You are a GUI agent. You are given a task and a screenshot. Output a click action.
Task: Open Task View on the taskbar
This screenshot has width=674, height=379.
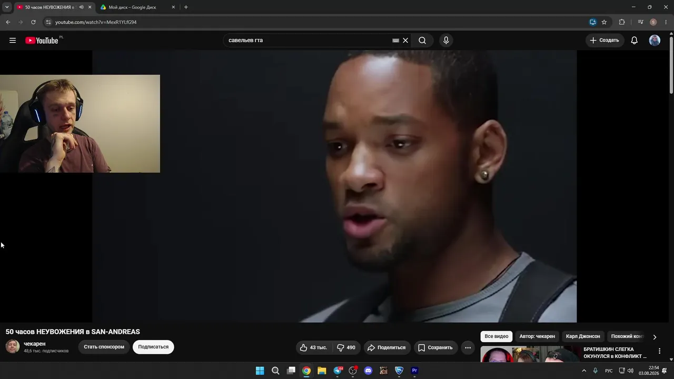[x=291, y=371]
